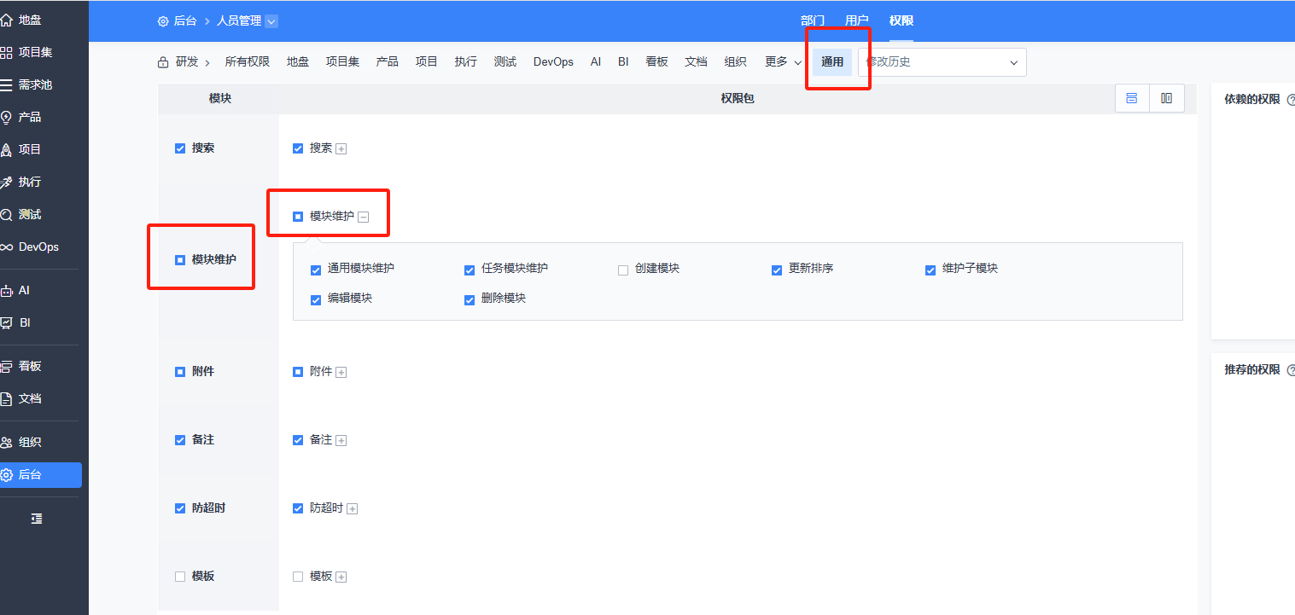Switch to the stacked row layout view icon

point(1132,98)
